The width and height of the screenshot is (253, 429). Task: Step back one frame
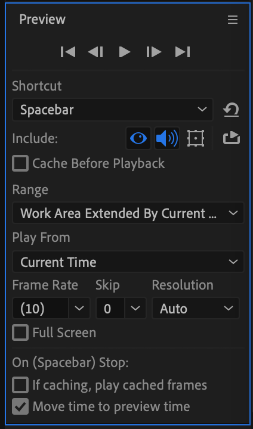(95, 52)
